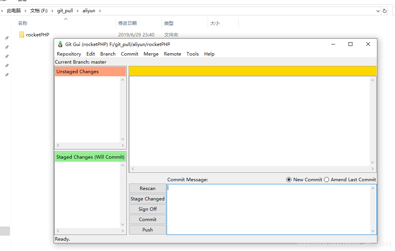Select the New Commit radio button

click(x=289, y=180)
